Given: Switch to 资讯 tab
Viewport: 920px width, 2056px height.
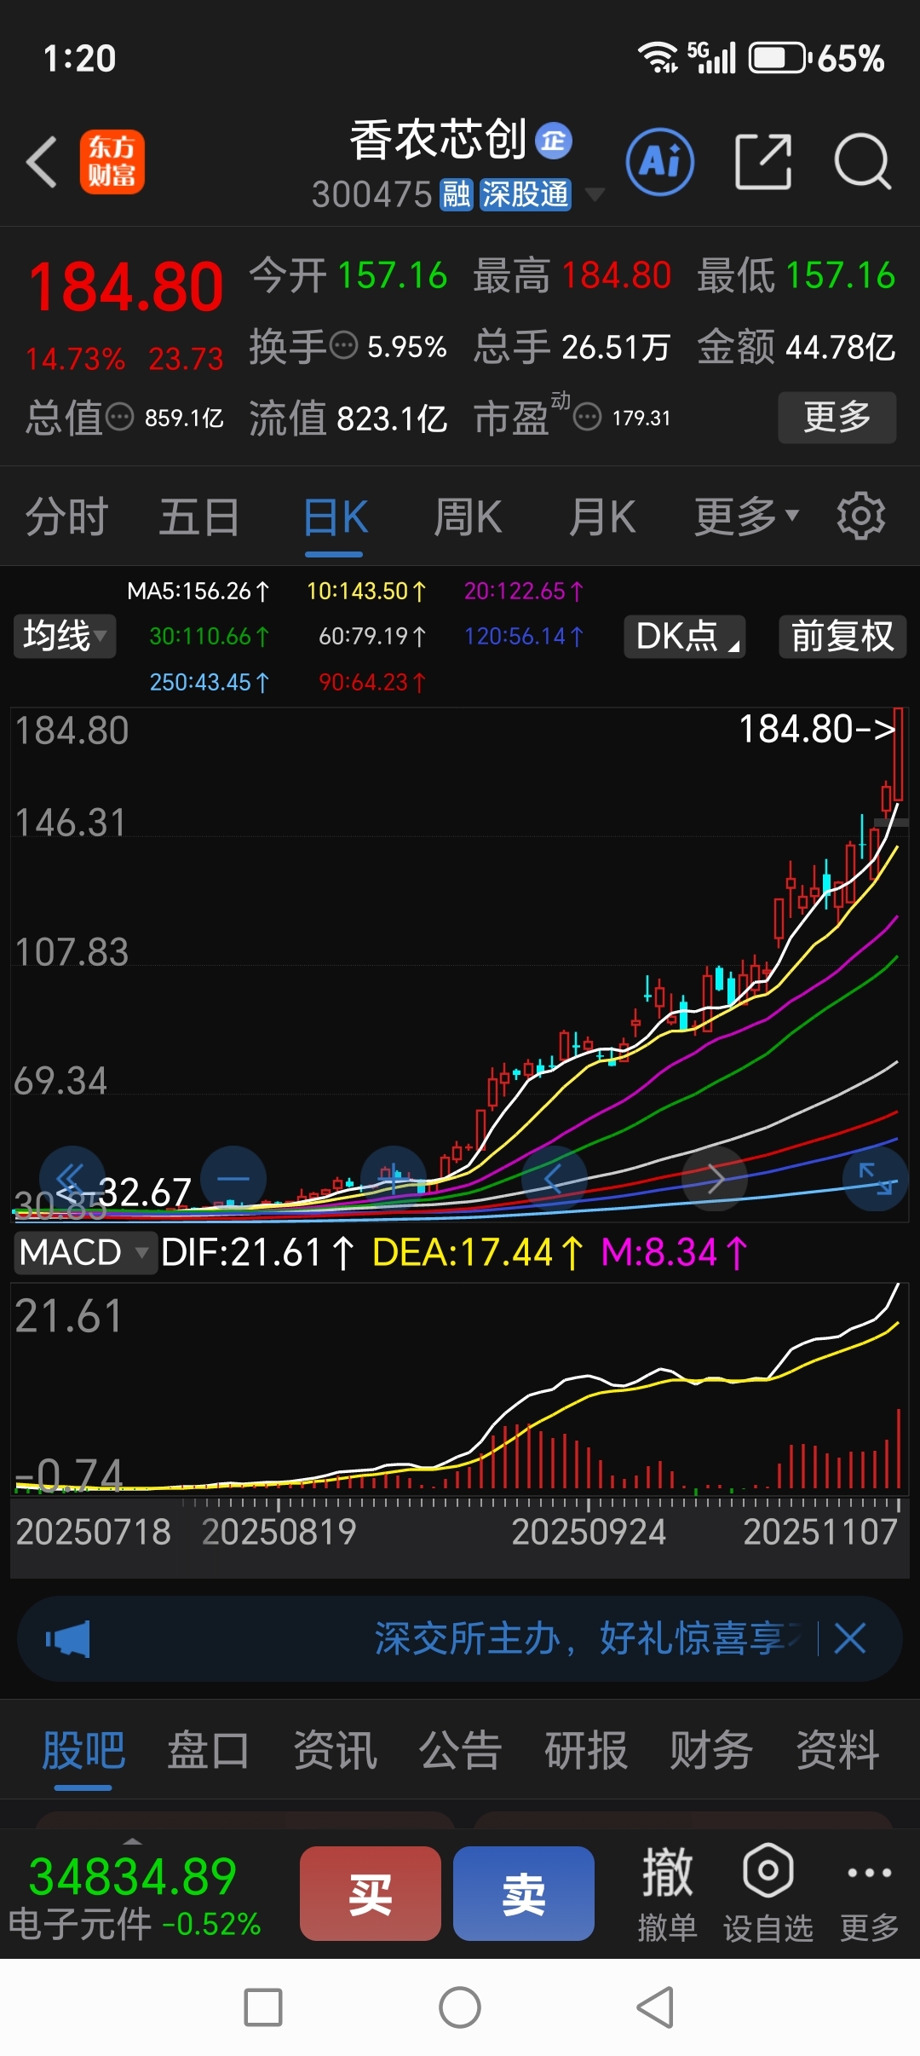Looking at the screenshot, I should (x=335, y=1750).
